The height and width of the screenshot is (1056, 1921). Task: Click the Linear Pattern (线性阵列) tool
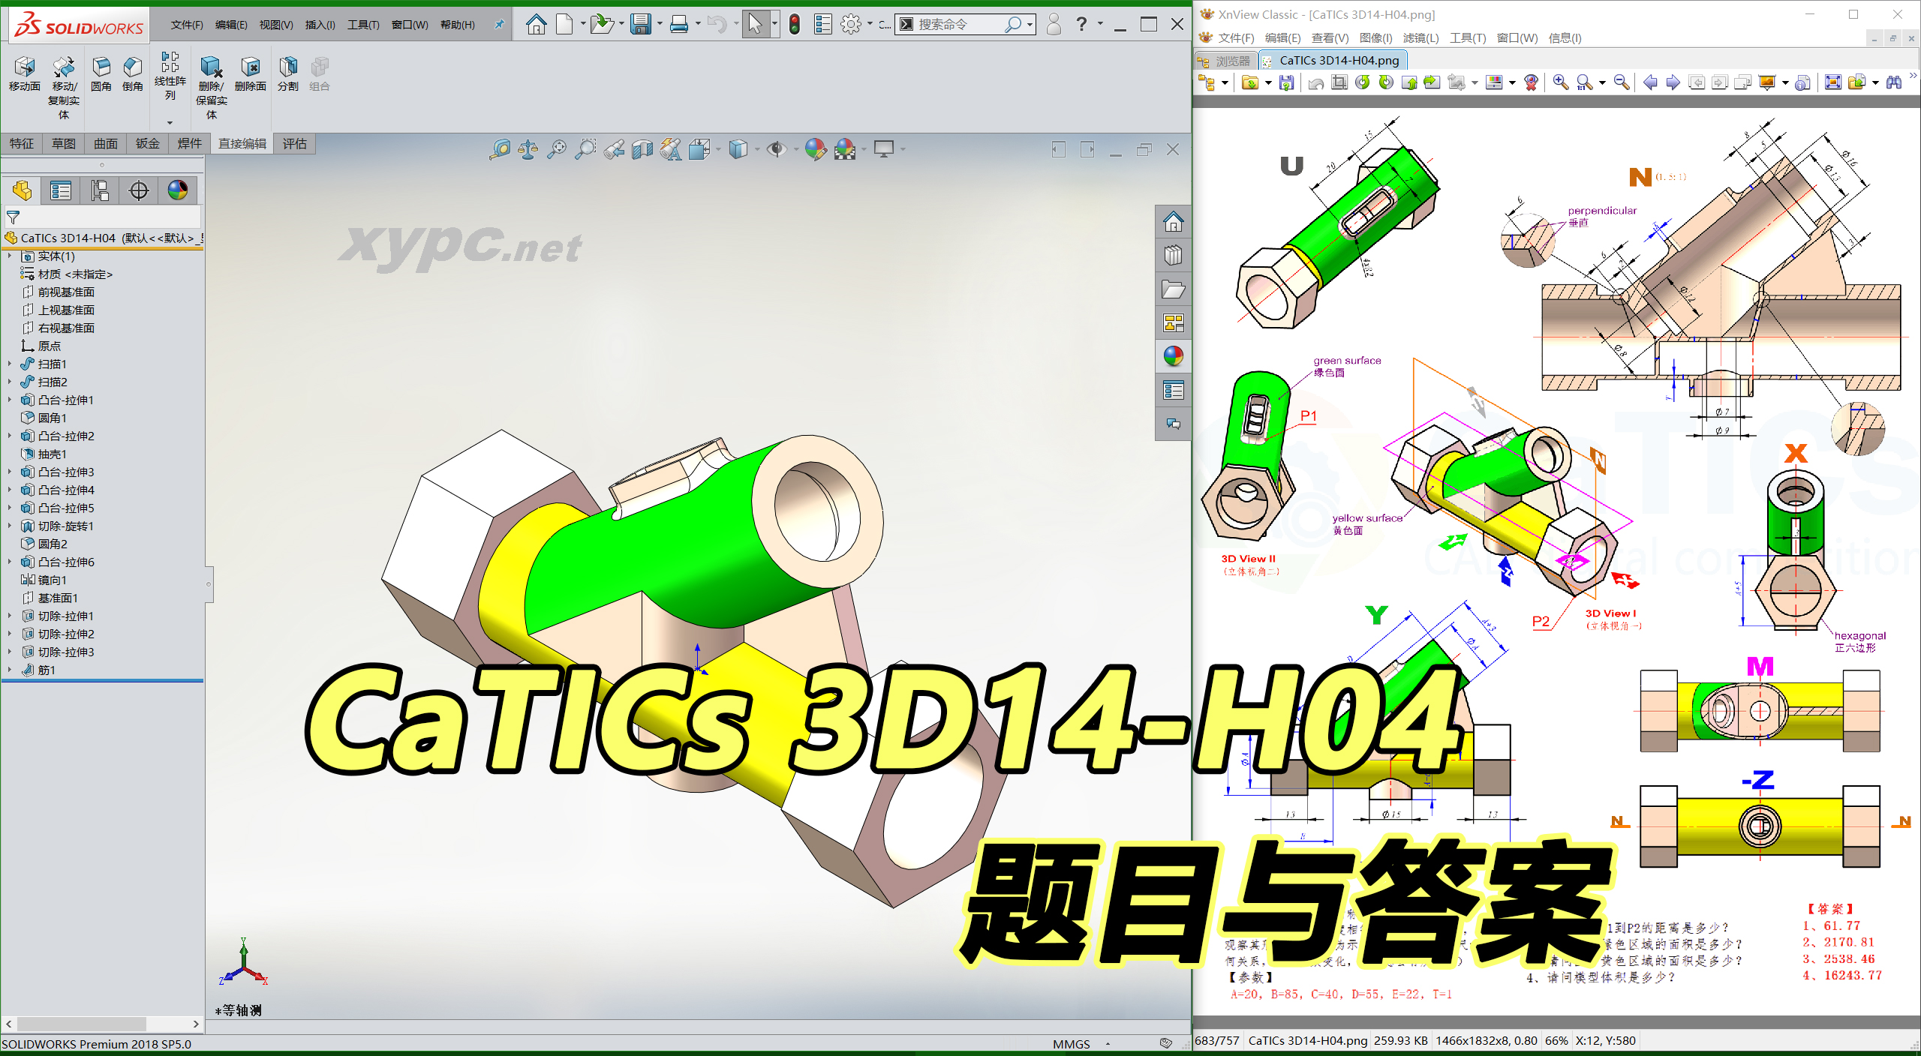pos(170,76)
